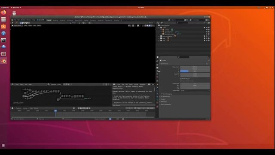This screenshot has width=275, height=155.
Task: Open World properties tab icon
Action: pos(157,77)
